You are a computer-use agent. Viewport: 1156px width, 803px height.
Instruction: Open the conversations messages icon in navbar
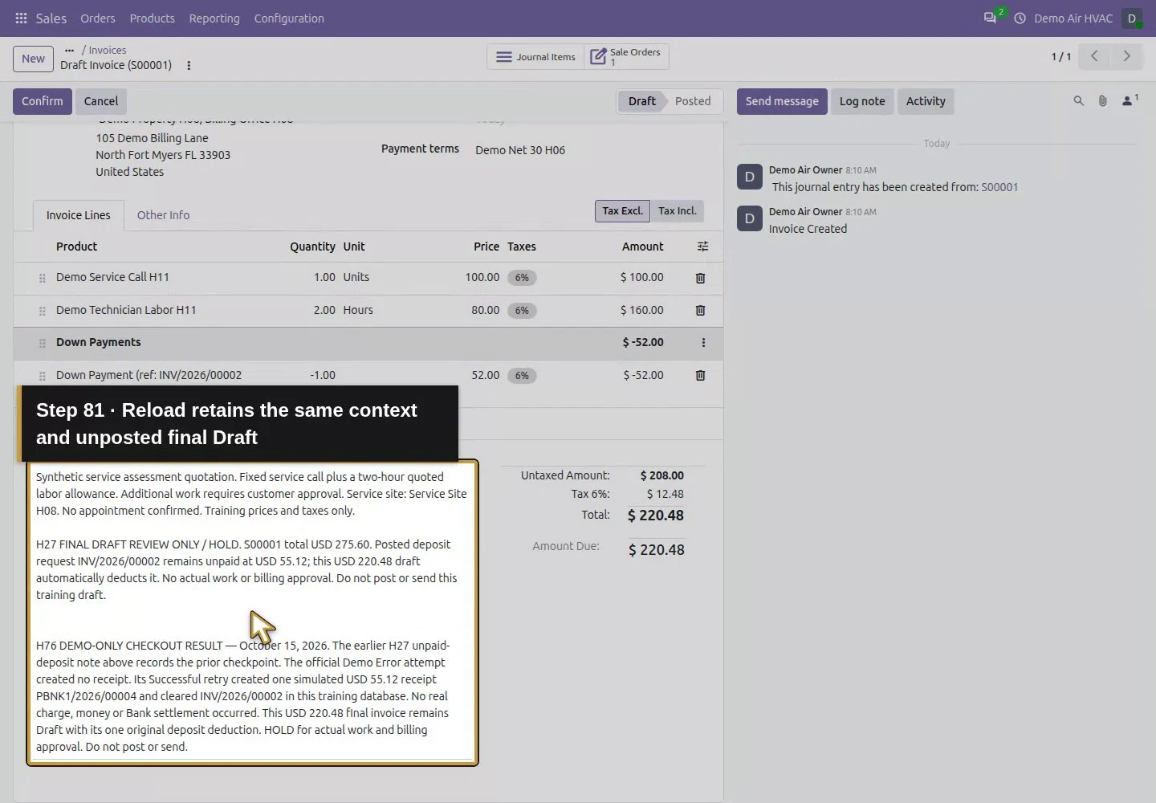(x=990, y=18)
